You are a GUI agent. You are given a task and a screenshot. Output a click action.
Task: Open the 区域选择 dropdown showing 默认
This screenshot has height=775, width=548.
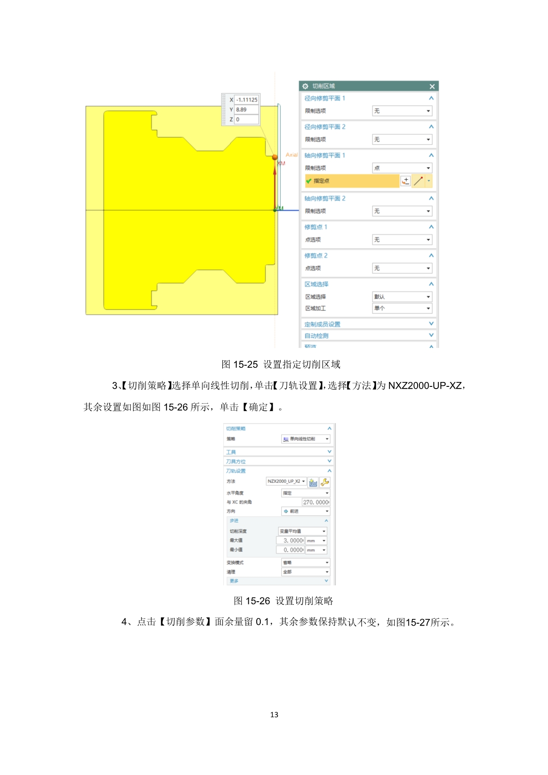[402, 297]
